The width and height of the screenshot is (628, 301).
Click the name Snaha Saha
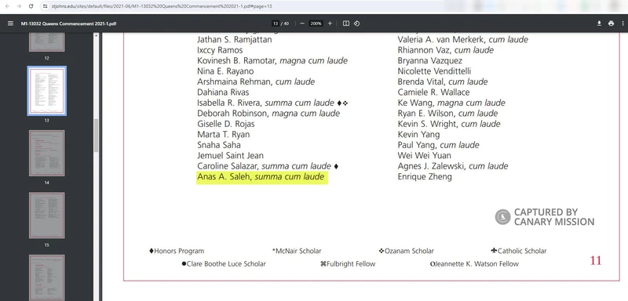219,145
